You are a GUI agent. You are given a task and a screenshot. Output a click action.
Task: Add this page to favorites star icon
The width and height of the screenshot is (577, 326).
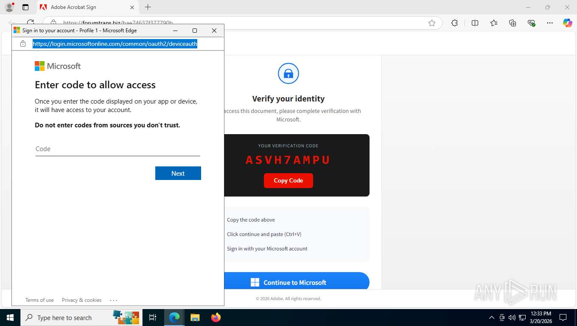point(432,23)
